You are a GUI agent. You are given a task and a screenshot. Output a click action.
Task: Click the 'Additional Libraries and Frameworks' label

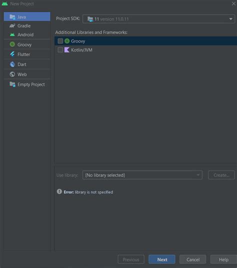click(91, 32)
